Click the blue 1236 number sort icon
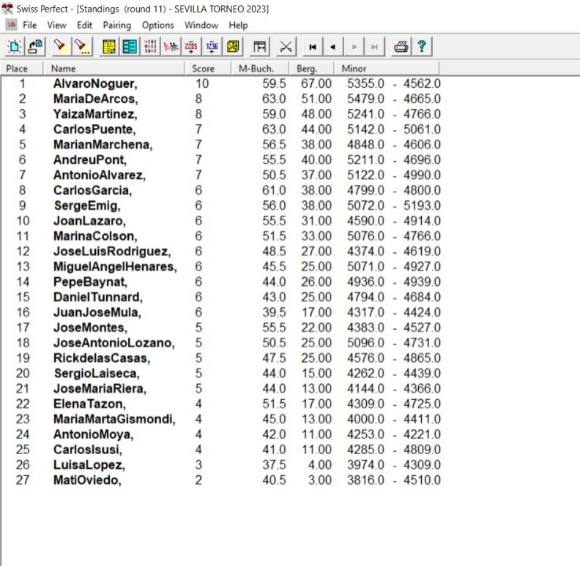Image resolution: width=580 pixels, height=566 pixels. pos(212,47)
